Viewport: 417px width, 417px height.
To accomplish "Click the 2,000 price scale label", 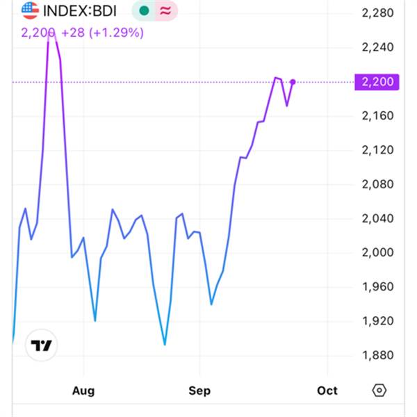I will [x=377, y=252].
